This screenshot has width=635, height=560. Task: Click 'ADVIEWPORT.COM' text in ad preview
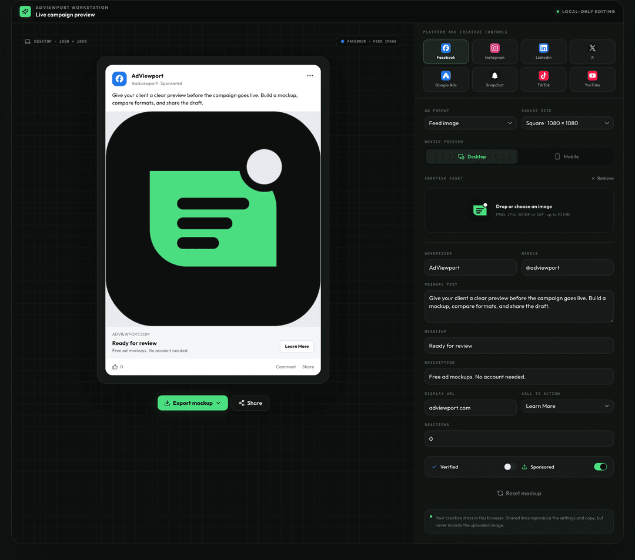coord(131,334)
